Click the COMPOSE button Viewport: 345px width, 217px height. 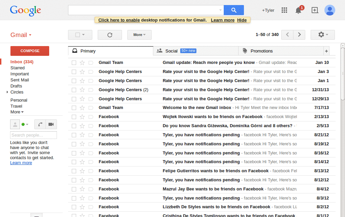pos(30,51)
